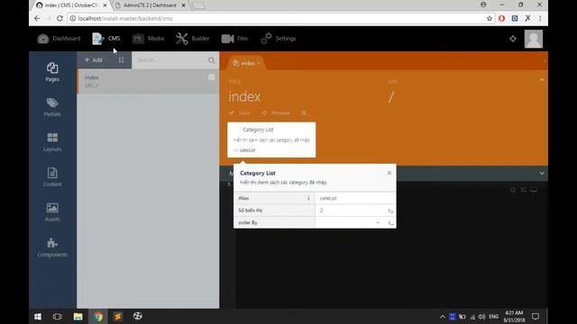Open File Explorer from the taskbar
577x324 pixels.
78,317
